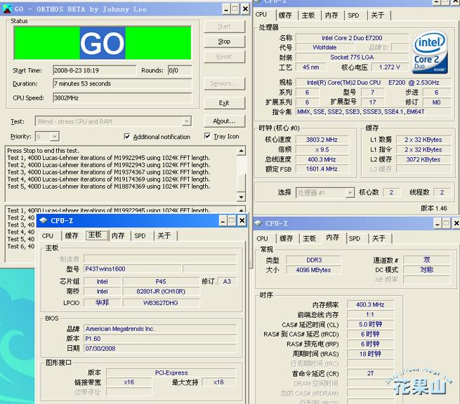
Task: Click the 4096 MBytes size value
Action: pos(314,270)
